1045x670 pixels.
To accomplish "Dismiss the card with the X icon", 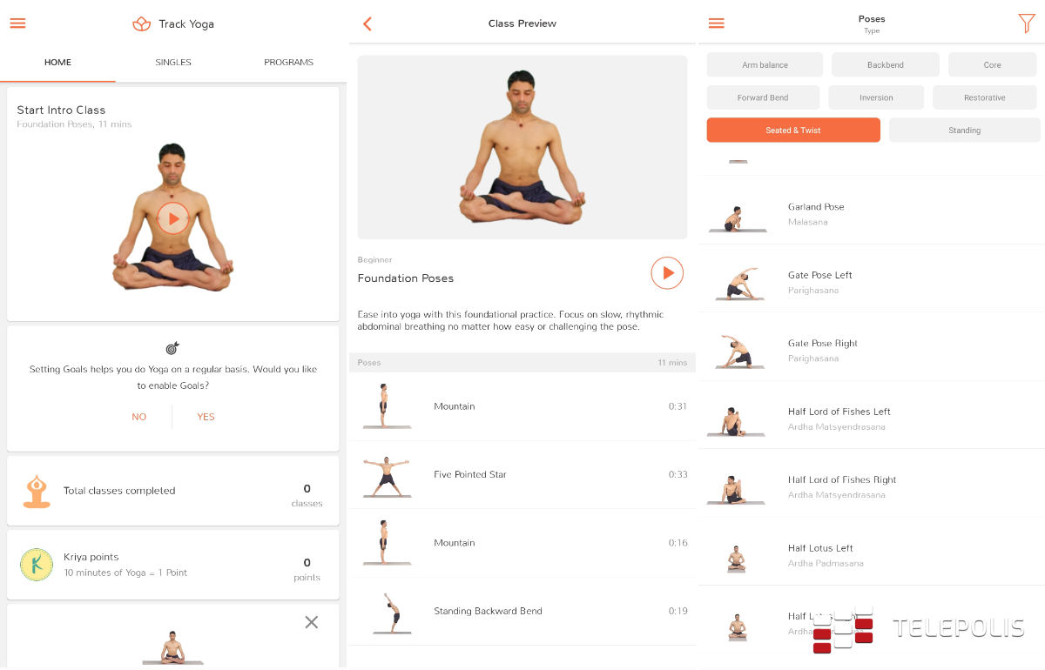I will click(312, 622).
